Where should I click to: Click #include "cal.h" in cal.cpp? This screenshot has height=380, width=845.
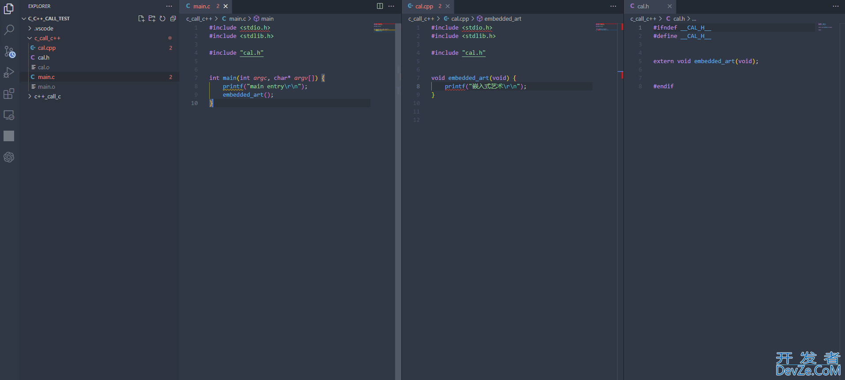[458, 53]
